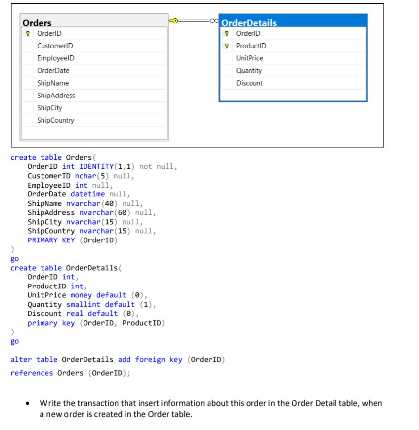The height and width of the screenshot is (430, 419).
Task: Select the ShipAddress row in Orders
Action: 56,95
